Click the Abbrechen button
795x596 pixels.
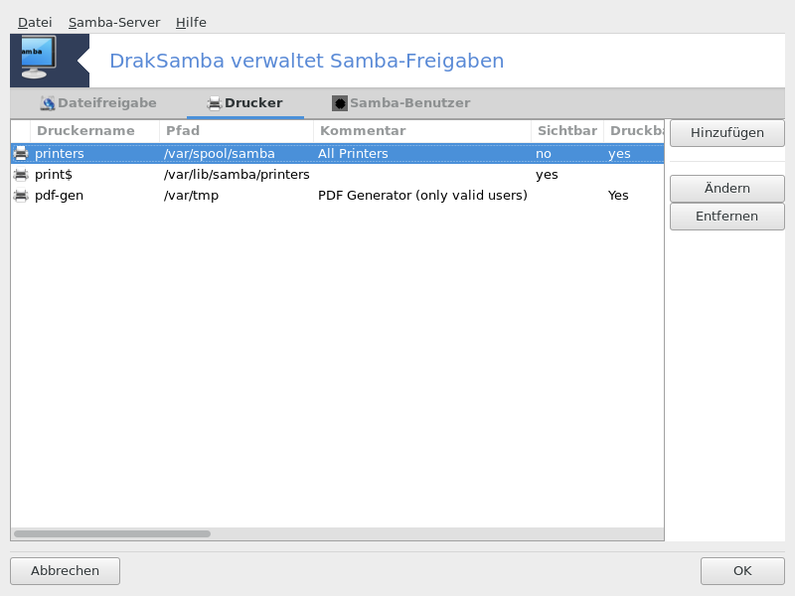coord(65,570)
